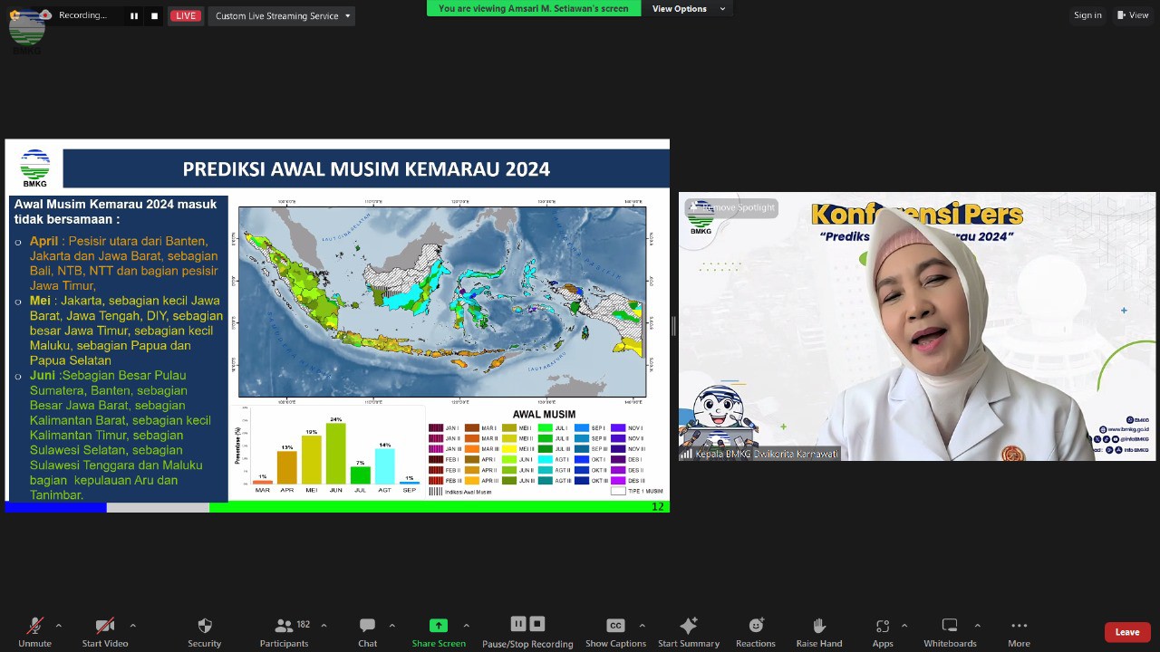Raise Hand in the meeting
This screenshot has height=652, width=1160.
(x=818, y=627)
